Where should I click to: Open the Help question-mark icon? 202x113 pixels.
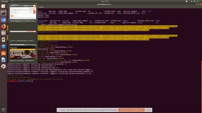point(3,46)
